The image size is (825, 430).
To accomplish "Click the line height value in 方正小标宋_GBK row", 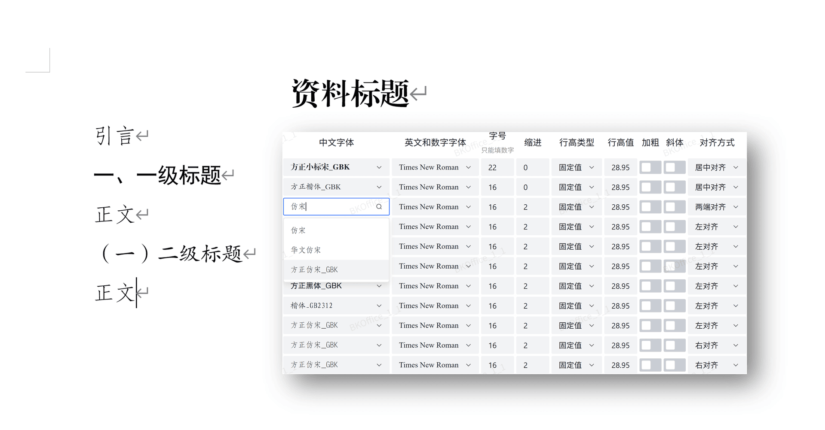I will (620, 167).
